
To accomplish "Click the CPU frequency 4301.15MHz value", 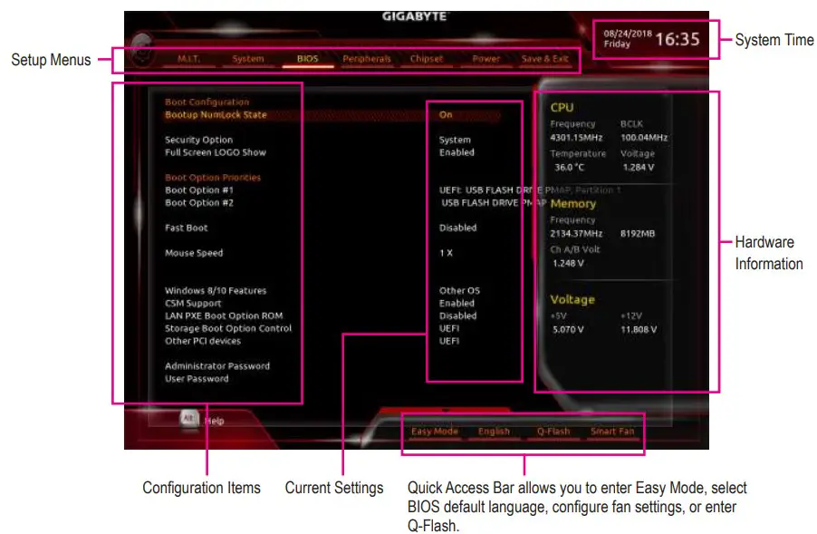I will point(576,138).
